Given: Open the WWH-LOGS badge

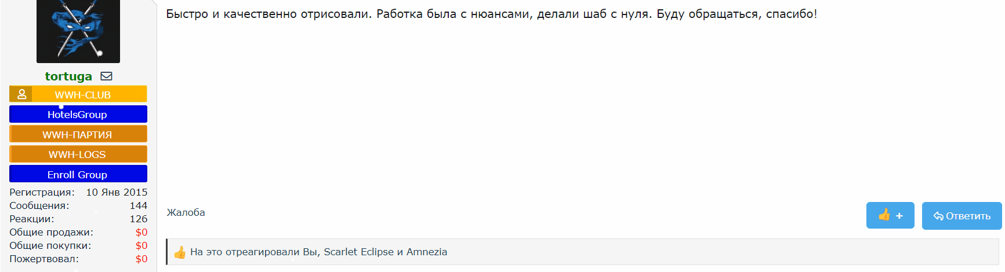Looking at the screenshot, I should point(78,155).
